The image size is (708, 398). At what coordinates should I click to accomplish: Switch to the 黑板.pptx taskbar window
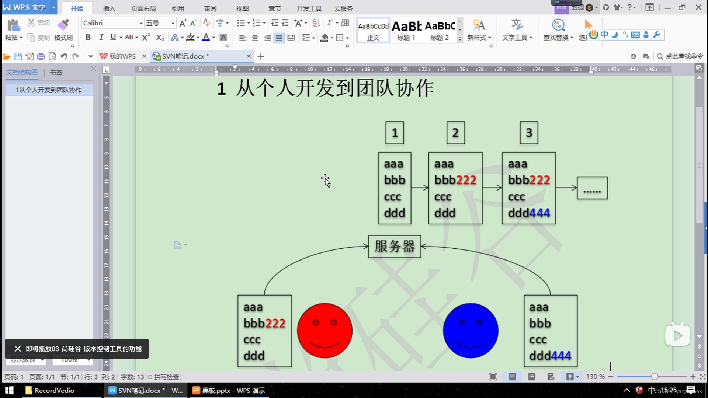pos(229,390)
